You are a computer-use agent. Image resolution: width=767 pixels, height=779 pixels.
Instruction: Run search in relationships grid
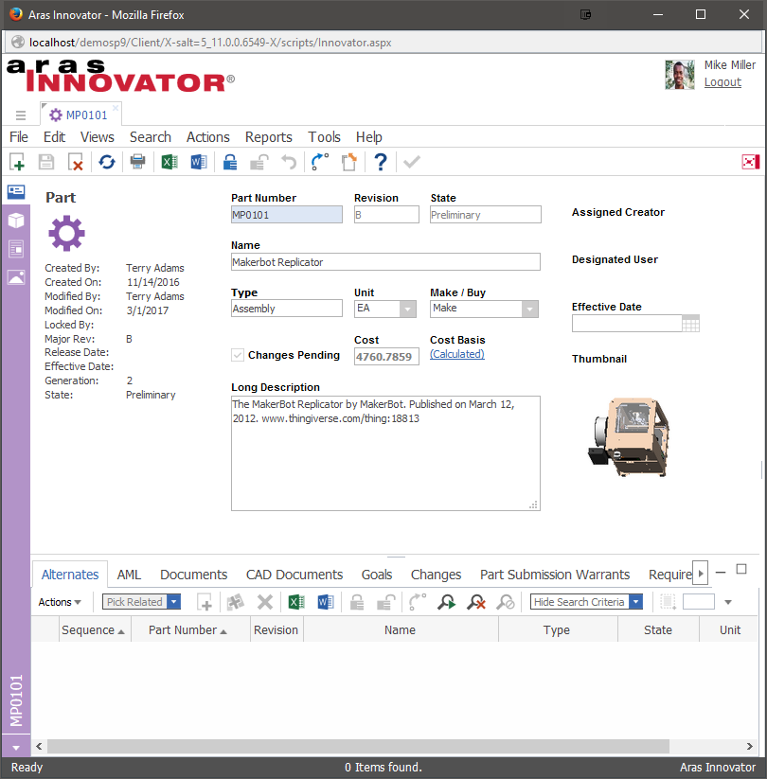[x=446, y=602]
